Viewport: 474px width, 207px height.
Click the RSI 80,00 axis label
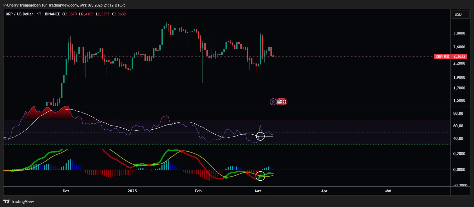click(458, 113)
